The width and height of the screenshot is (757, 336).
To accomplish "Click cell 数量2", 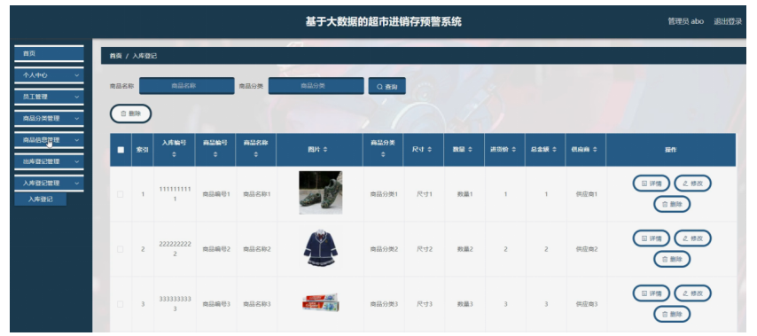I will (x=464, y=249).
